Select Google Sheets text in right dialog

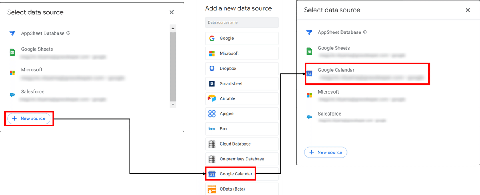(x=334, y=48)
